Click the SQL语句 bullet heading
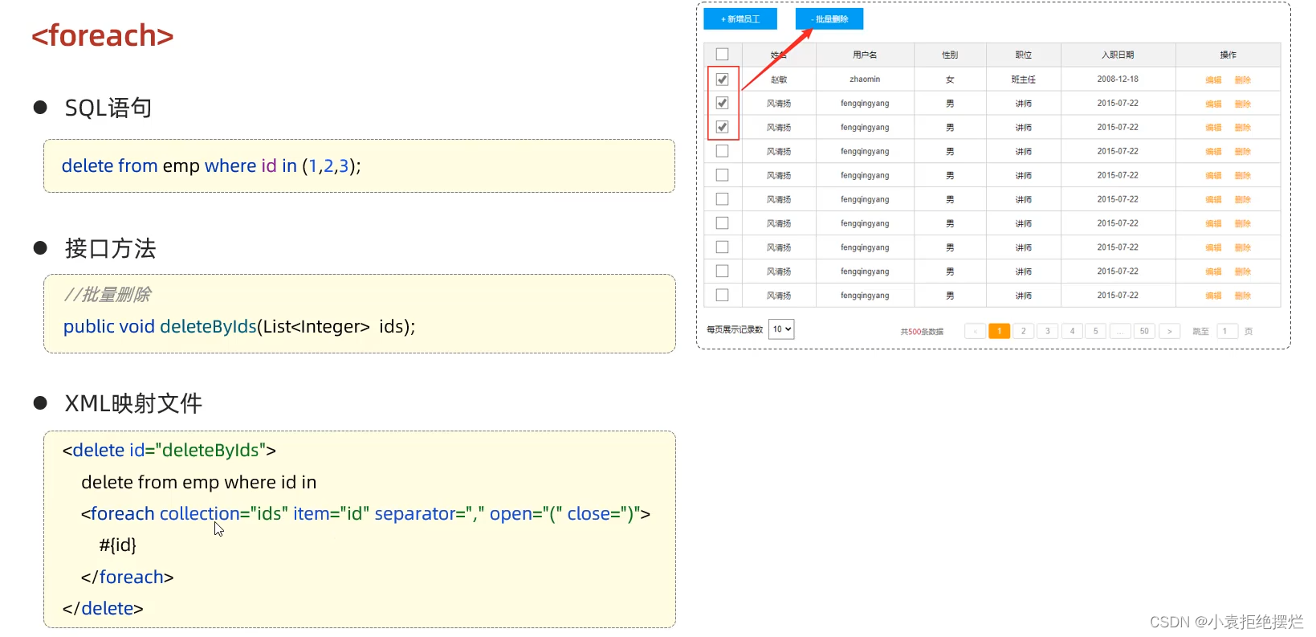1316x637 pixels. click(108, 108)
